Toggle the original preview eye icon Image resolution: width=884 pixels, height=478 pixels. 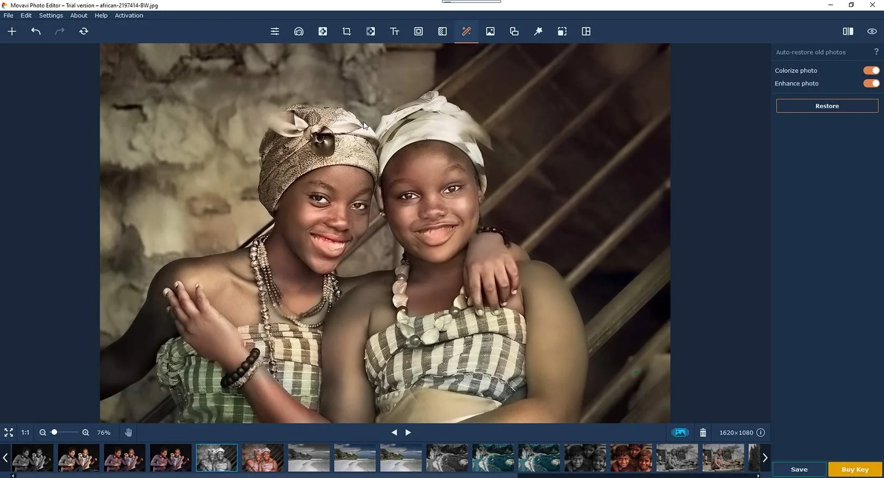click(x=872, y=32)
